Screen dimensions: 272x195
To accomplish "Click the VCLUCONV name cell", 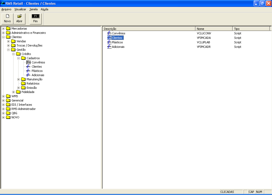I will point(204,33).
